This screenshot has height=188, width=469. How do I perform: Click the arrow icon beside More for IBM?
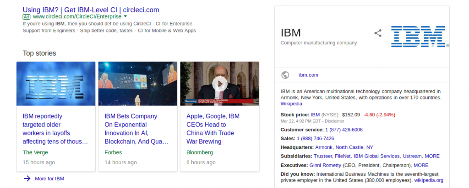pyautogui.click(x=27, y=178)
